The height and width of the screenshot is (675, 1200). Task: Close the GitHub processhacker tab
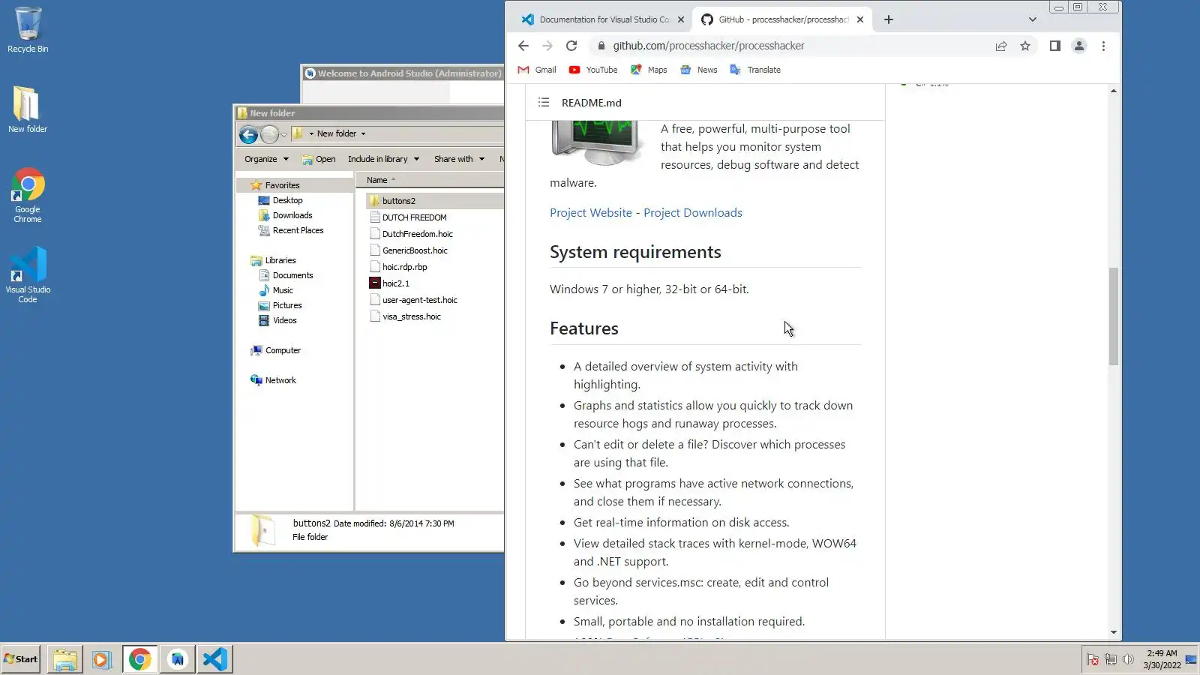pos(860,19)
